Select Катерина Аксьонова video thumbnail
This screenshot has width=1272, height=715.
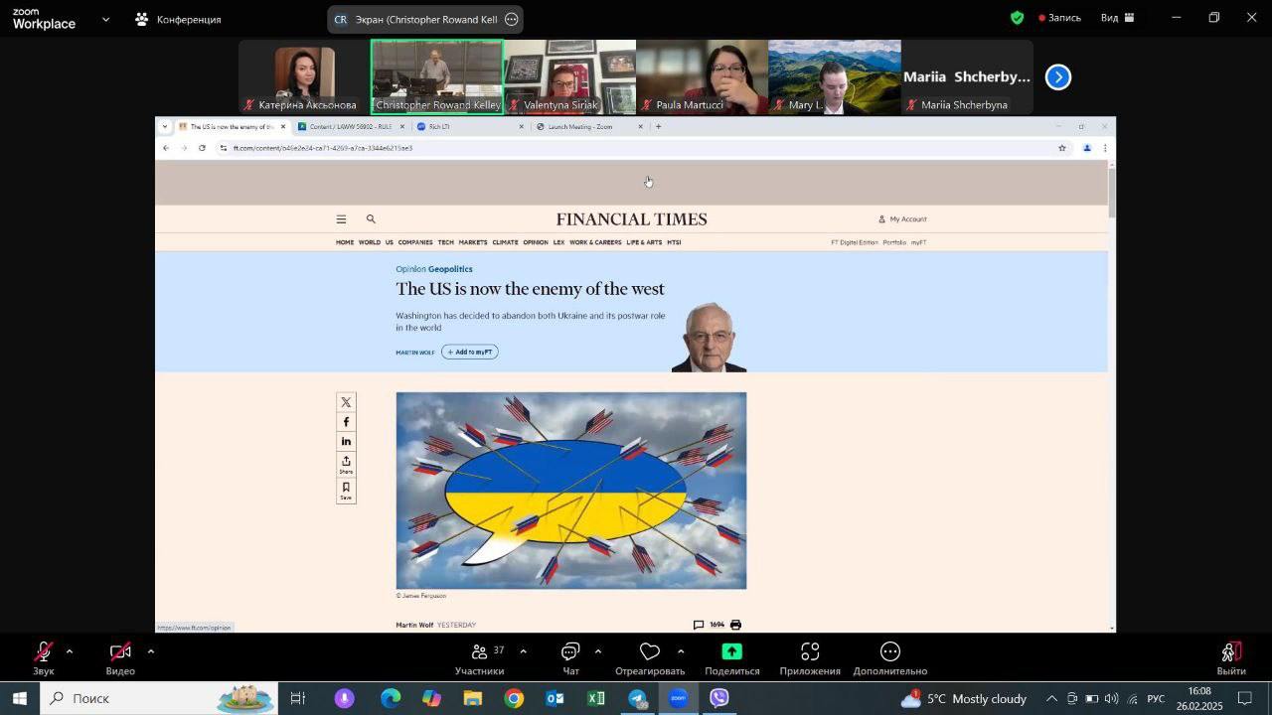(x=304, y=77)
